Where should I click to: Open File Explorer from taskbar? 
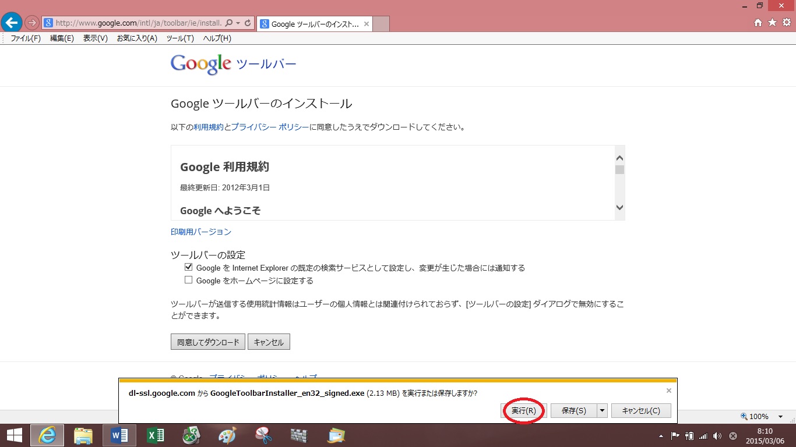click(83, 435)
